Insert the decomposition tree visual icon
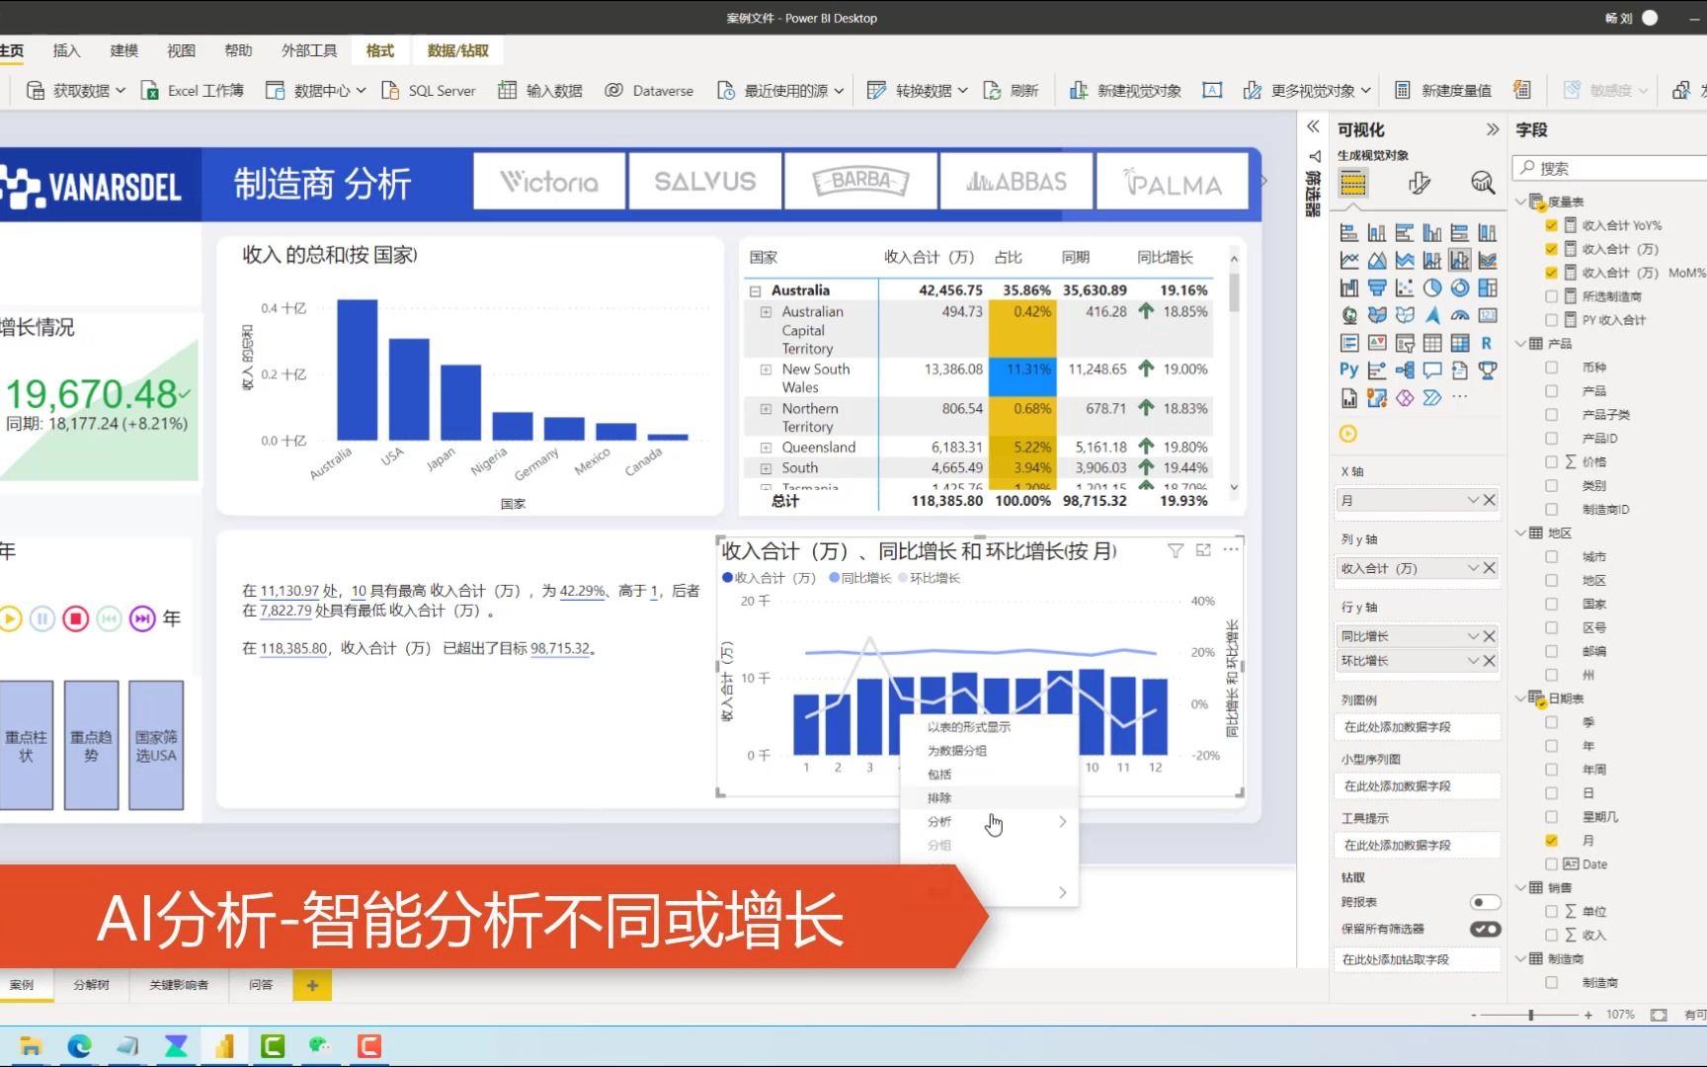 [1404, 369]
